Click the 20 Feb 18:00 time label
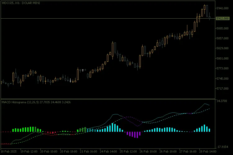This screenshot has height=155, width=233. tap(69, 152)
